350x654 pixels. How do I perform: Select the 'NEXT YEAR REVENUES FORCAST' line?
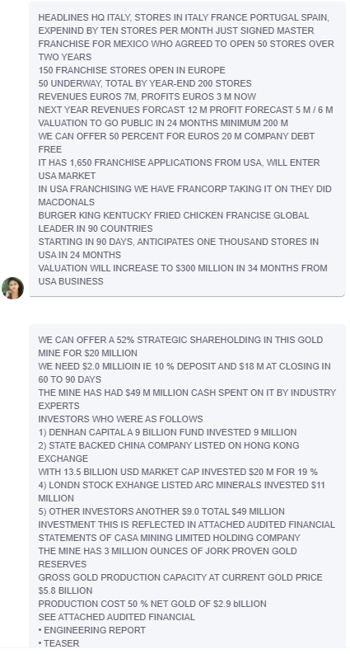[x=185, y=111]
